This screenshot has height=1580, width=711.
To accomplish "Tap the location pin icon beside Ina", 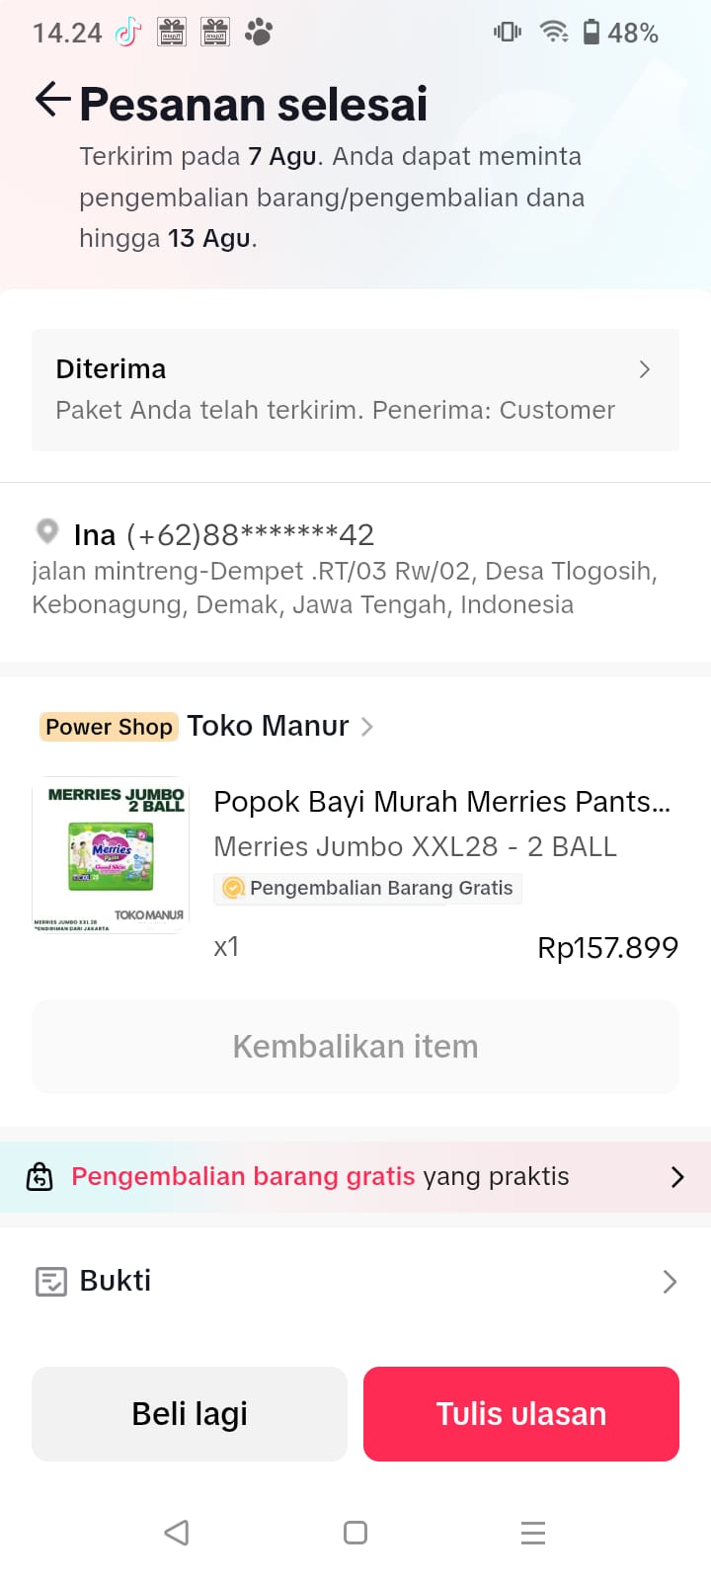I will pos(46,531).
